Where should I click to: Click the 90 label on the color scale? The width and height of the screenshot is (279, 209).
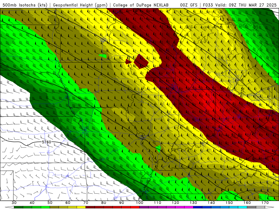point(121,203)
